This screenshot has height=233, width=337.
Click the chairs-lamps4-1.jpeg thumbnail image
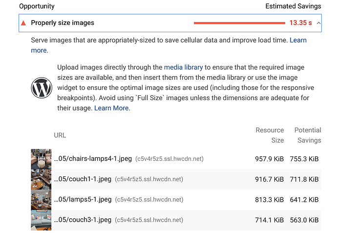pos(41,159)
